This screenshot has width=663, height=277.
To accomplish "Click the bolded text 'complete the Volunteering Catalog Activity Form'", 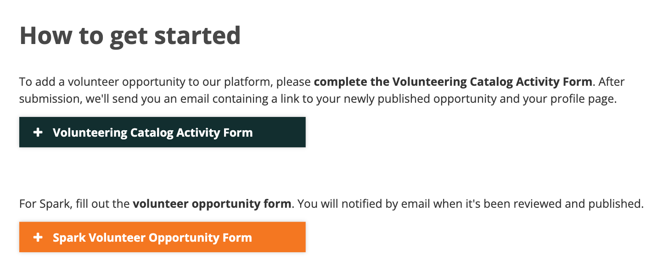I will (x=452, y=82).
